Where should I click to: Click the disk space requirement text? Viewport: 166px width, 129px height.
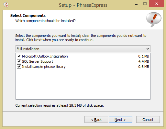point(60,105)
